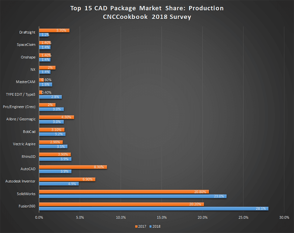Screen dimensions: 294x233
Task: Click the "Onshape" category label
Action: point(28,57)
